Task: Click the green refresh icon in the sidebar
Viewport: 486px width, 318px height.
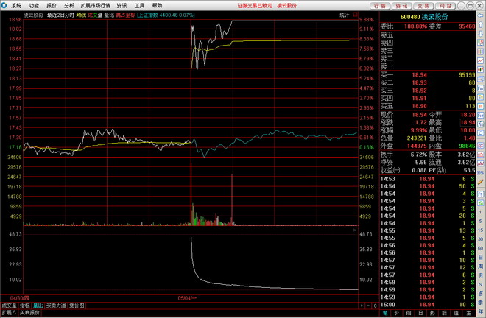Action: click(x=481, y=203)
